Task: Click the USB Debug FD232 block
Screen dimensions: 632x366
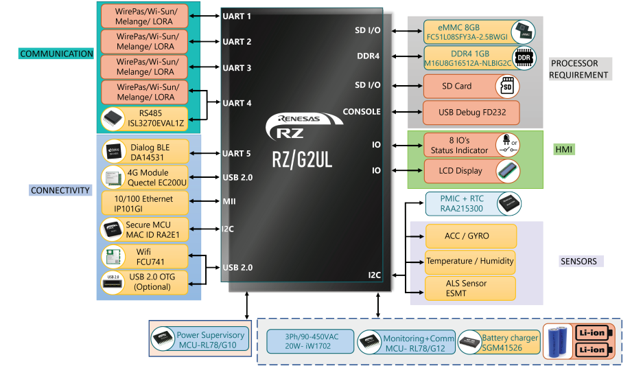Action: click(x=471, y=113)
